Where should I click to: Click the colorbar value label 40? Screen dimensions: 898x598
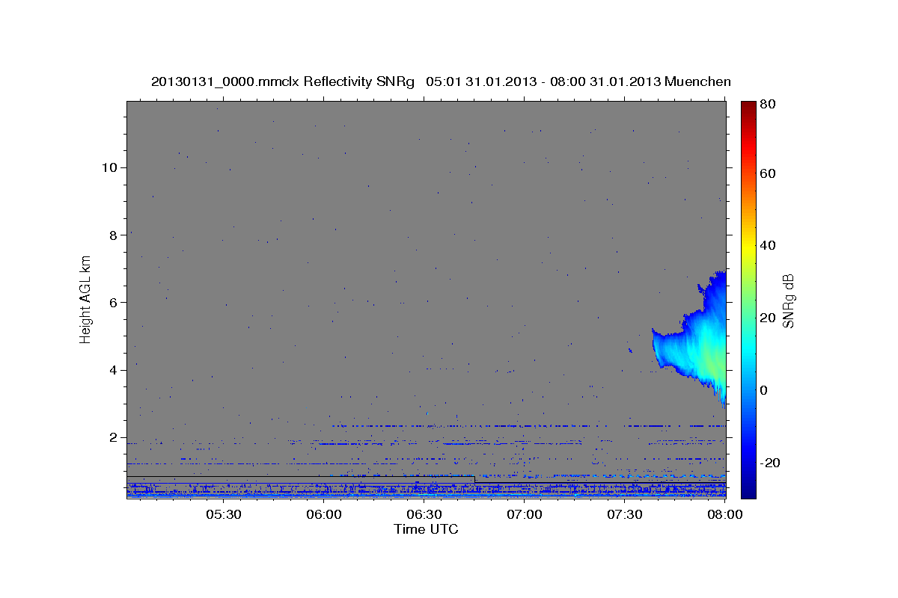768,245
